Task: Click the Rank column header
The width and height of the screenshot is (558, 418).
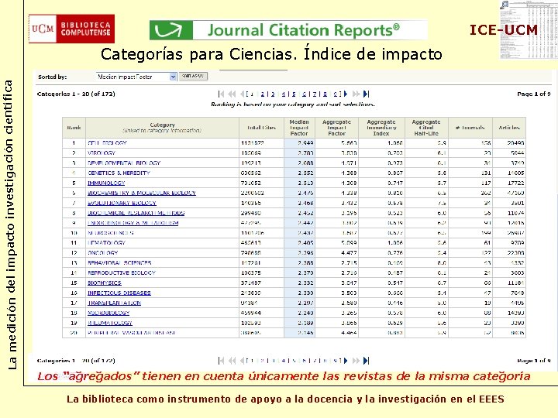Action: coord(74,128)
